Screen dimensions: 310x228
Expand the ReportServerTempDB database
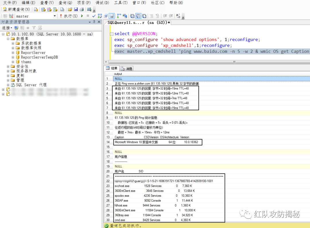tap(13, 57)
